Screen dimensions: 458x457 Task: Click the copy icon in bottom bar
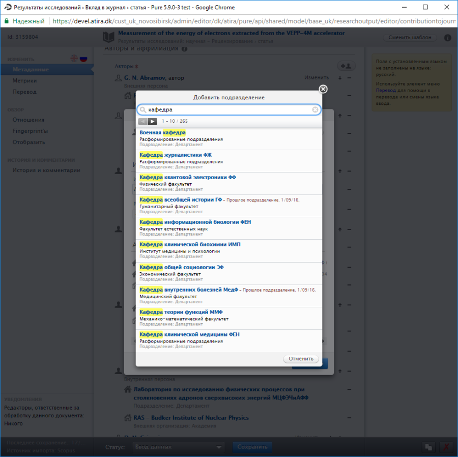click(x=428, y=447)
